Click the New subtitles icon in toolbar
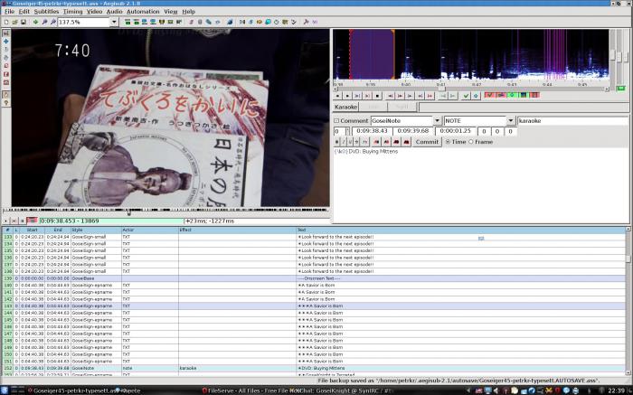The image size is (633, 395). (x=6, y=22)
